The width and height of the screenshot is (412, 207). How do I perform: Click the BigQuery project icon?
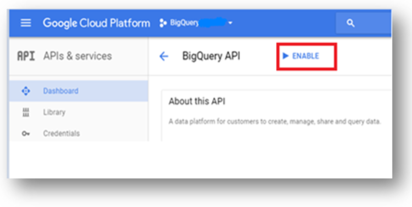(x=163, y=23)
